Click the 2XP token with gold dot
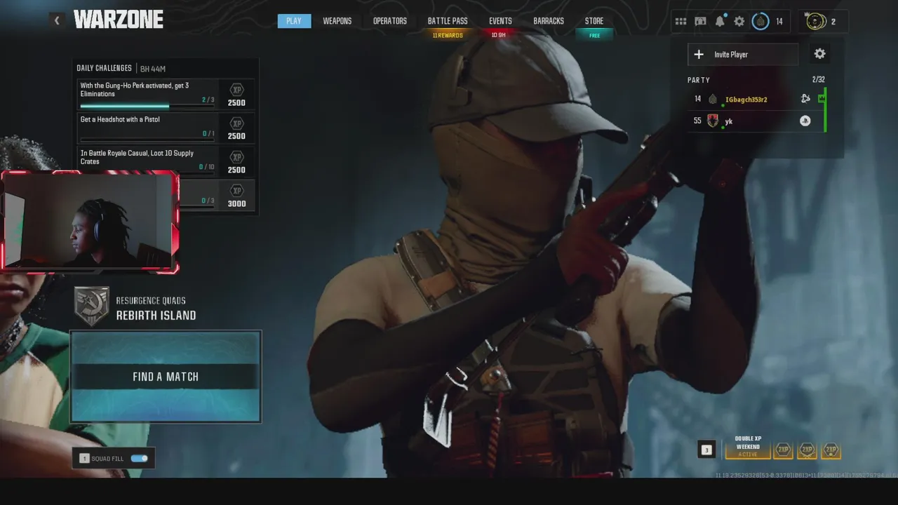898x505 pixels. coord(831,450)
